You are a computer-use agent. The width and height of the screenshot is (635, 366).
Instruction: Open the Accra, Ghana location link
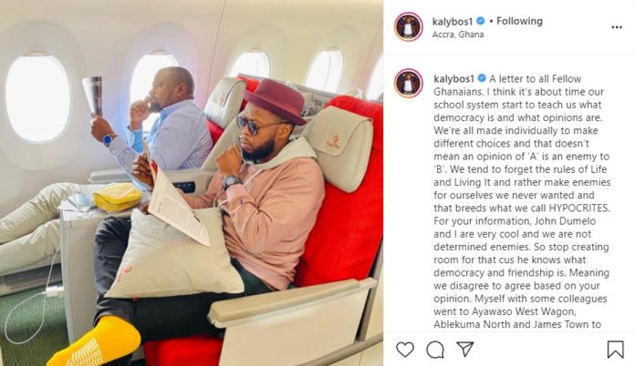(x=458, y=35)
